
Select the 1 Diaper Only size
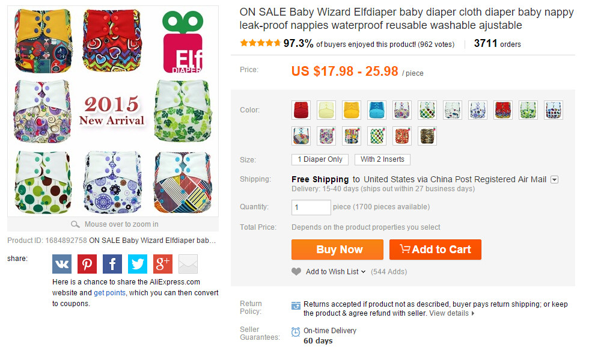tap(320, 159)
